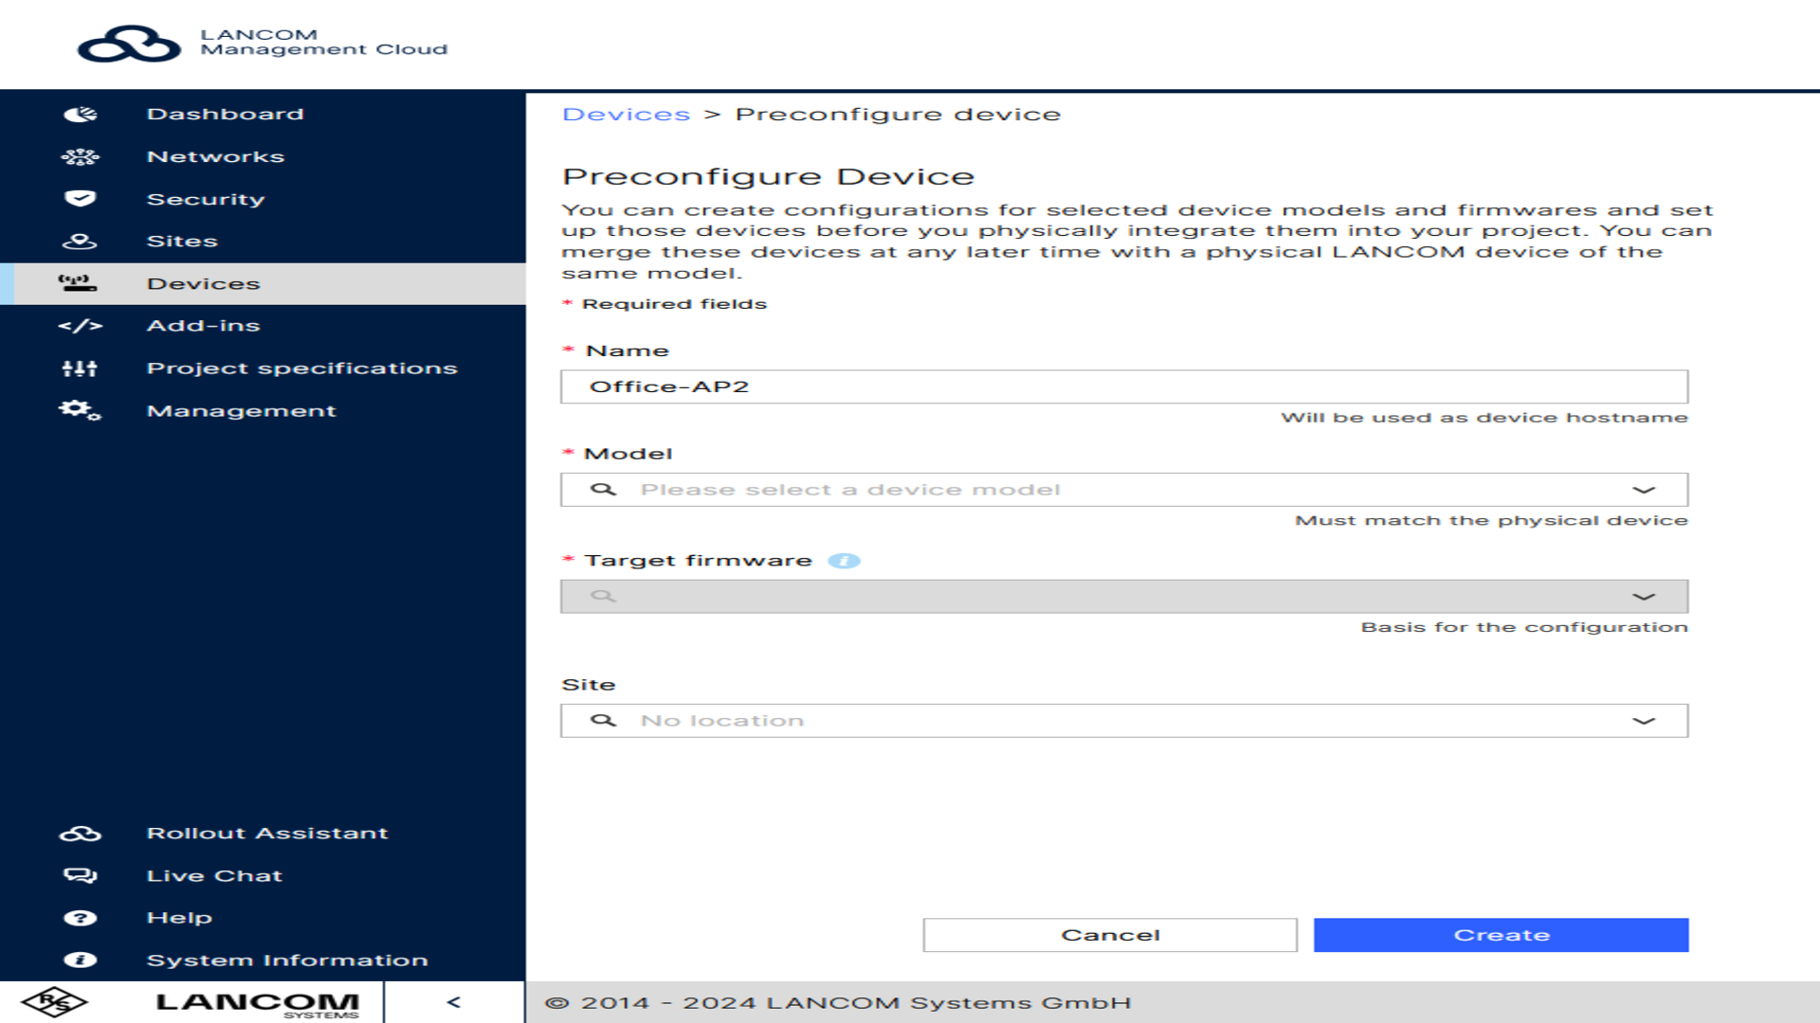Click the Sites location icon
The image size is (1820, 1023).
pyautogui.click(x=80, y=242)
